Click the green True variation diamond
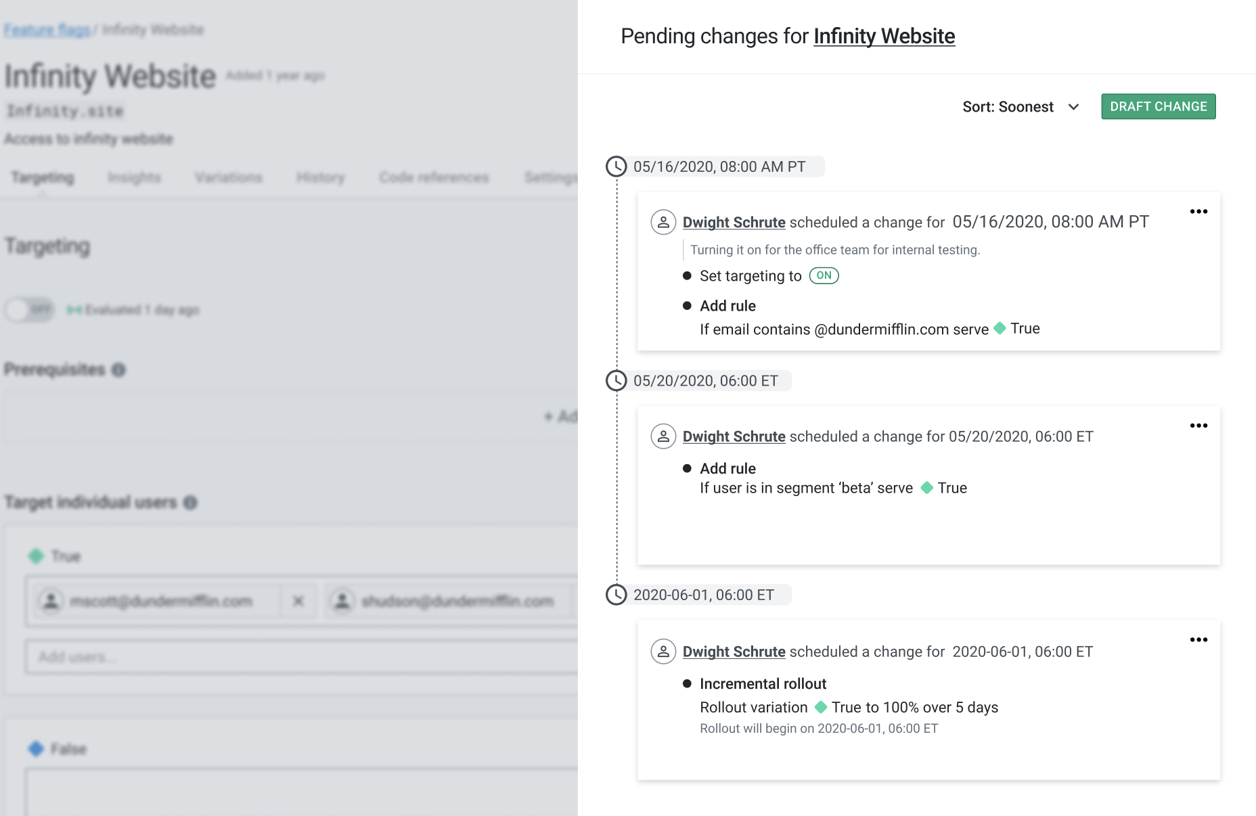1256x816 pixels. [37, 556]
